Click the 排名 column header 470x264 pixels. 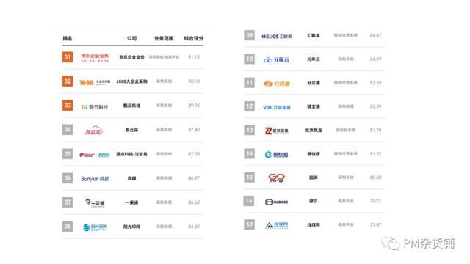pyautogui.click(x=68, y=38)
